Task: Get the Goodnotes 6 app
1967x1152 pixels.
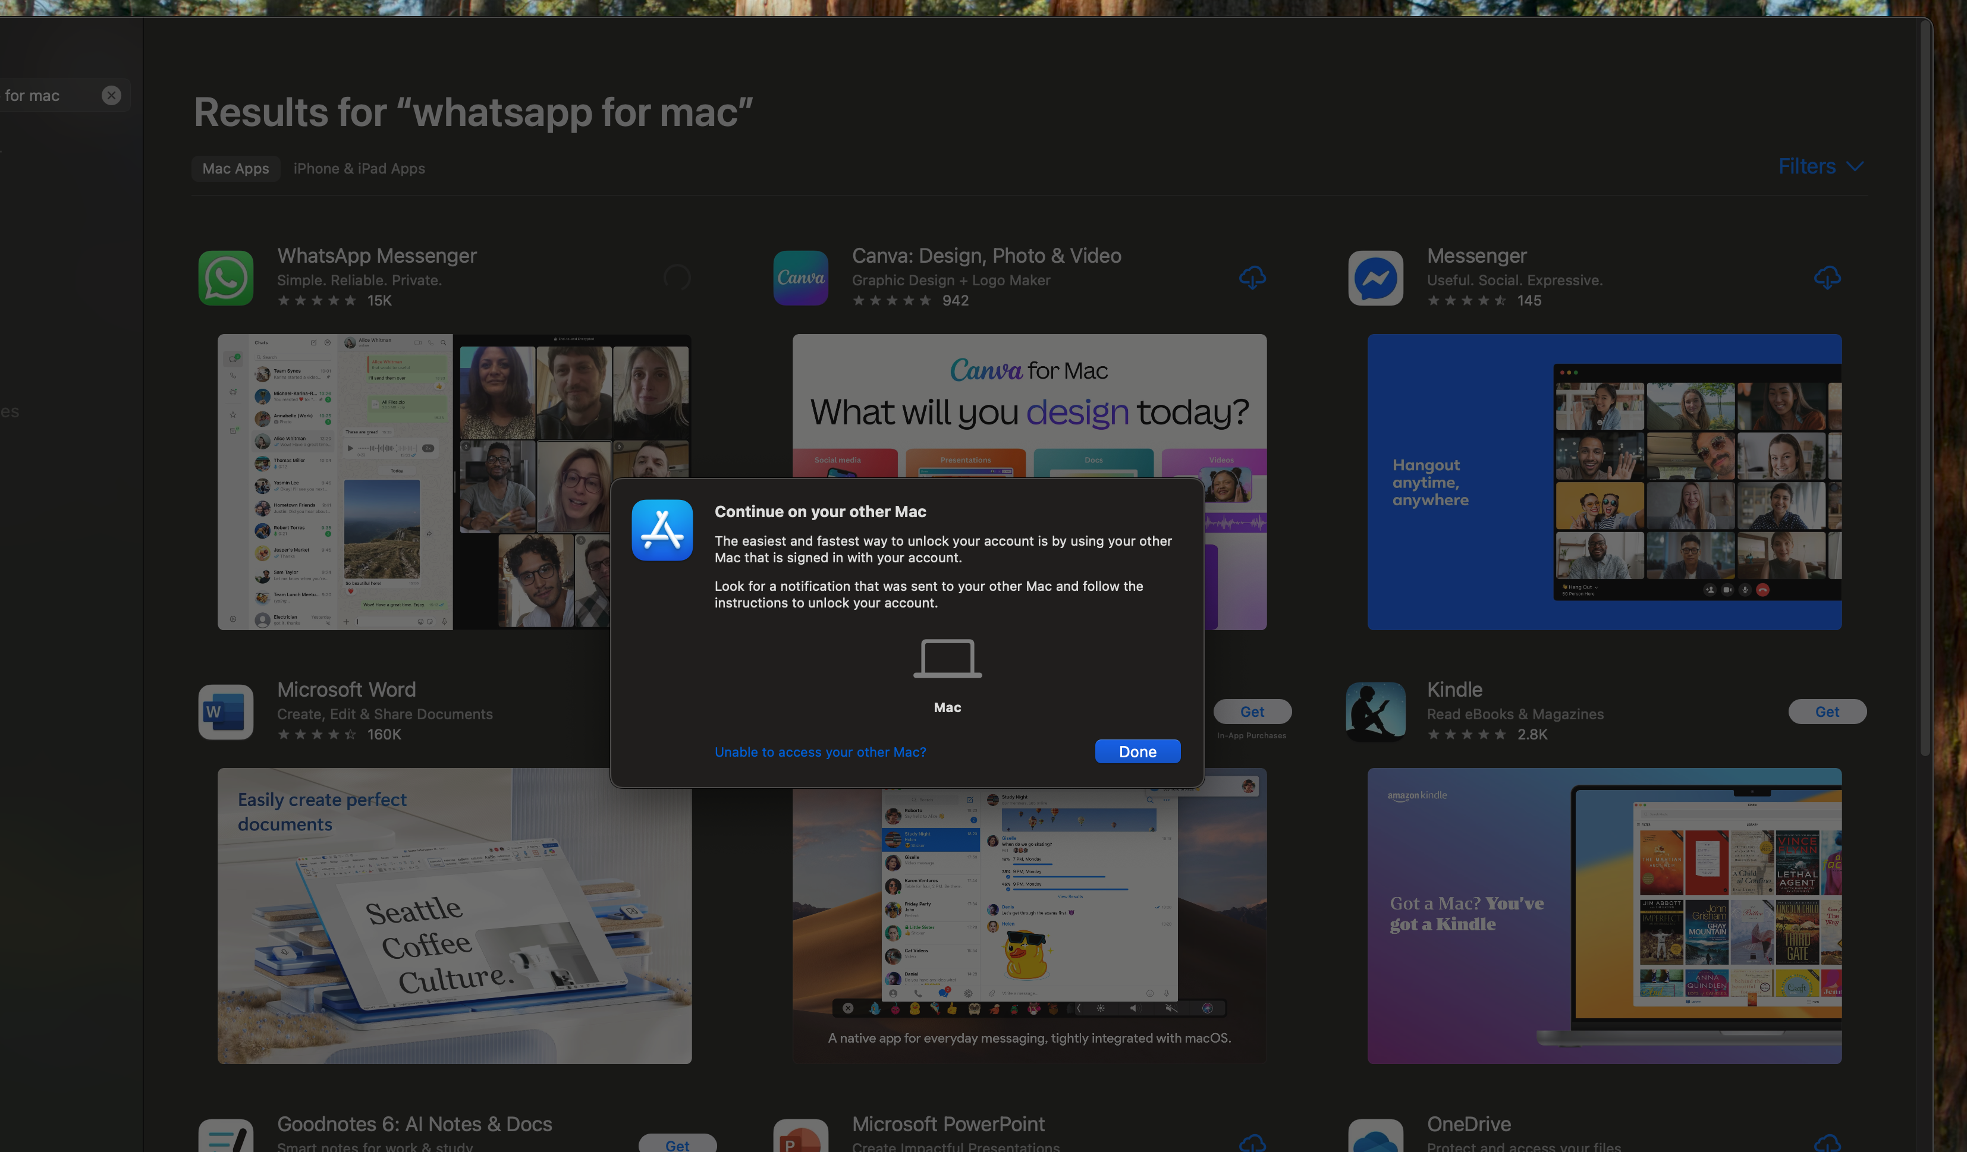Action: point(677,1144)
